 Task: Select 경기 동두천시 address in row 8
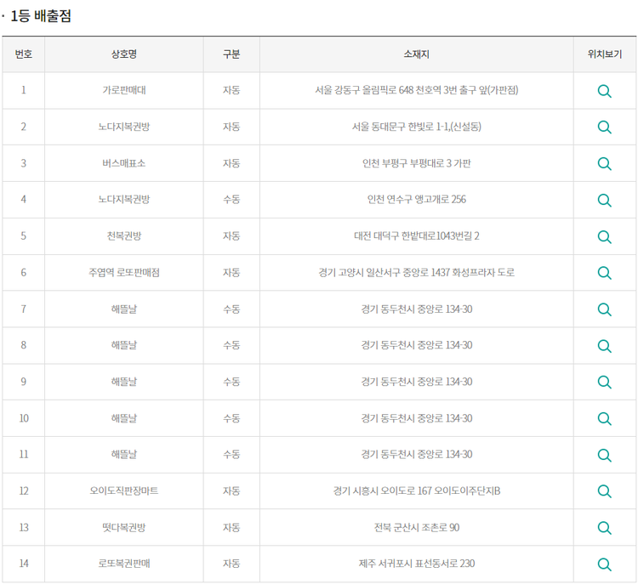click(x=417, y=345)
